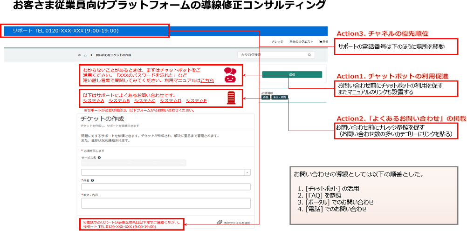Viewport: 467px width, 231px height.
Task: Click the help icon beside サービス名
Action: (x=99, y=158)
